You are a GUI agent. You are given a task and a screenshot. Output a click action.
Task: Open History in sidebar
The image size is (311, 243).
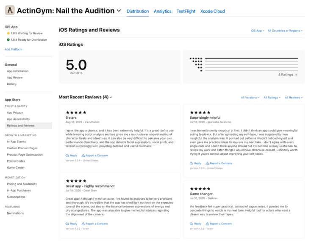tap(12, 84)
